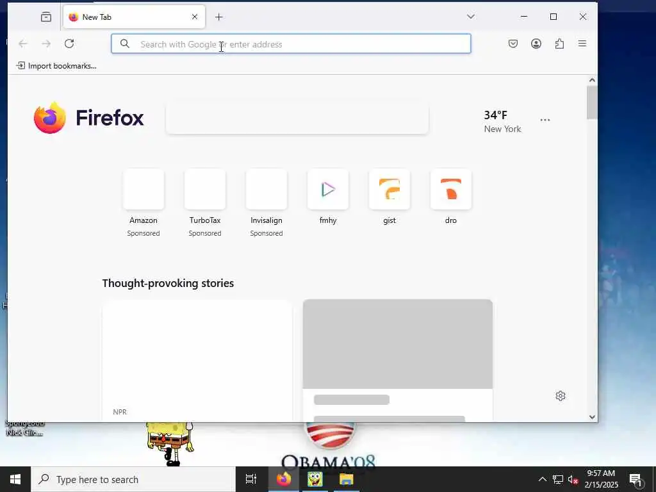Open Firefox View icon in tab bar

(46, 17)
